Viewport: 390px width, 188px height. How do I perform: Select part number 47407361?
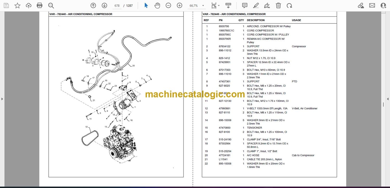(225, 82)
